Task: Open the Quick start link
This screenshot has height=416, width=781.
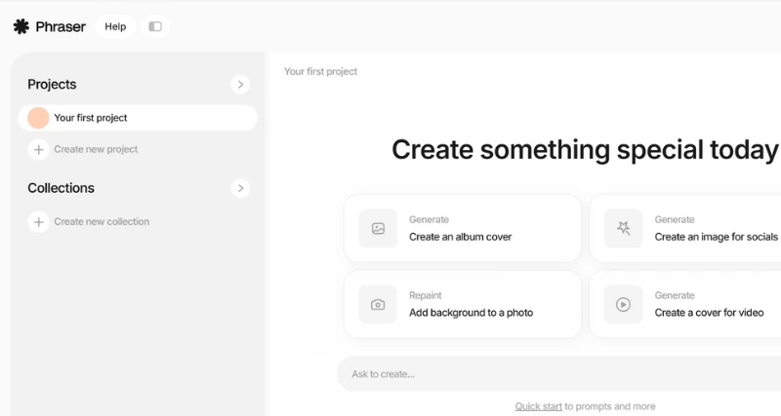Action: [x=539, y=406]
